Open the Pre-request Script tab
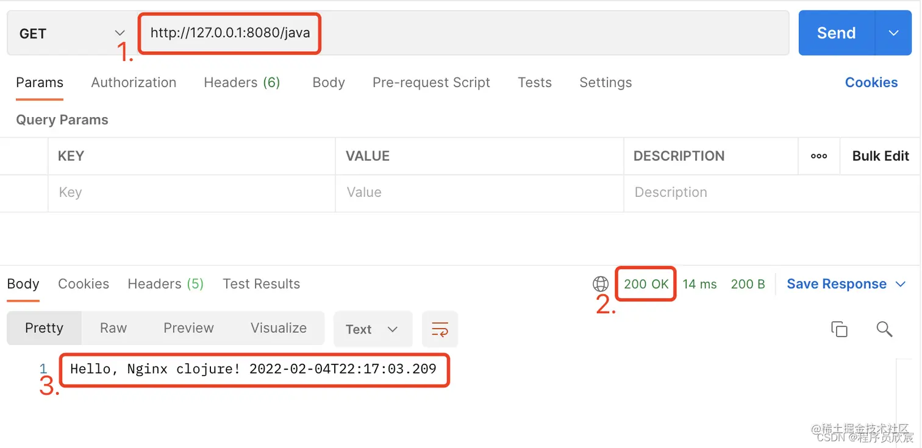The width and height of the screenshot is (922, 448). click(x=431, y=83)
